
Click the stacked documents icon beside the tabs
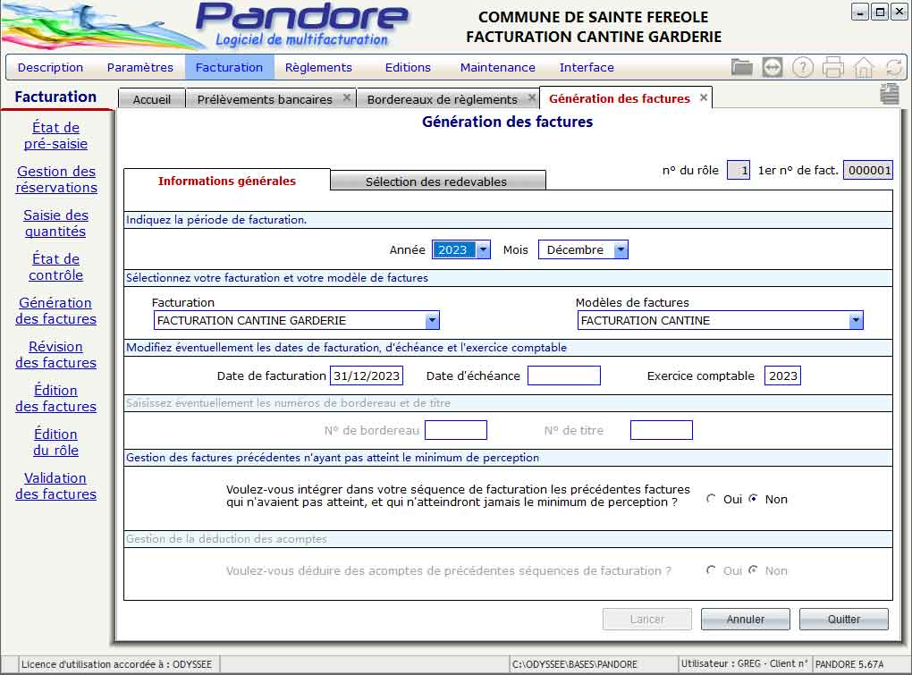tap(888, 95)
